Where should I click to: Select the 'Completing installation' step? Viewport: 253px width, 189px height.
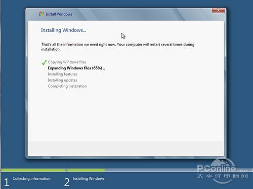[67, 86]
